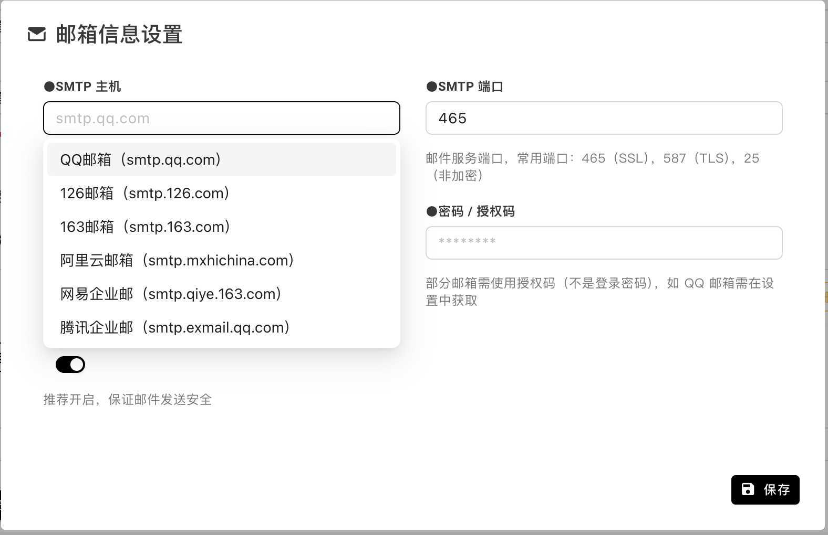The image size is (828, 535).
Task: Choose 126邮箱 (smtp.126.com) from list
Action: click(x=221, y=193)
